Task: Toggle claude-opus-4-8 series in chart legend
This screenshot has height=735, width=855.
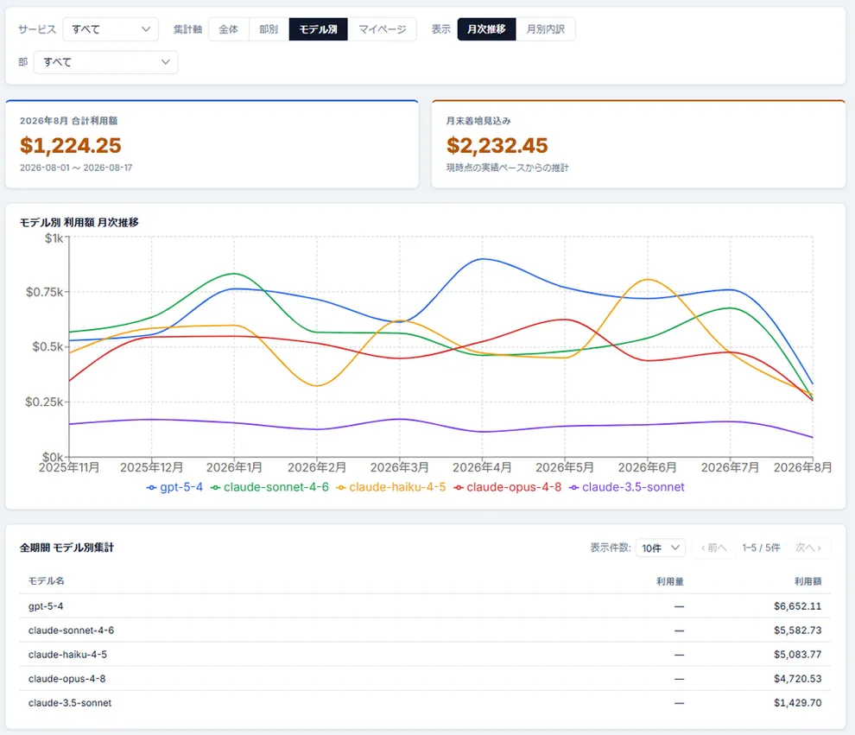Action: [508, 487]
